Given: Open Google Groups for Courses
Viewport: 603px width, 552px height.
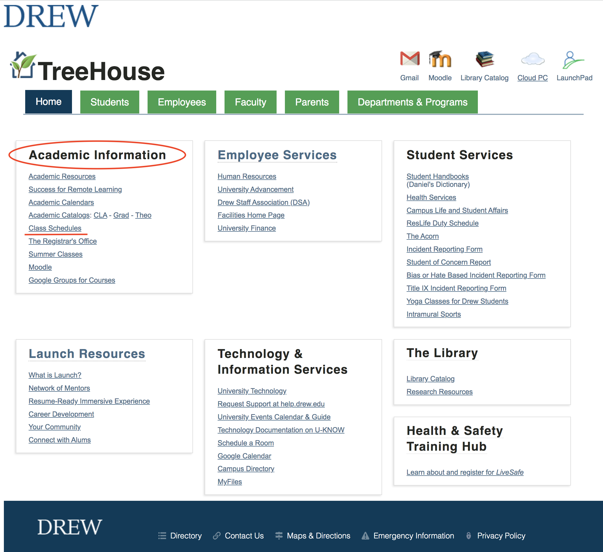Looking at the screenshot, I should (x=72, y=280).
